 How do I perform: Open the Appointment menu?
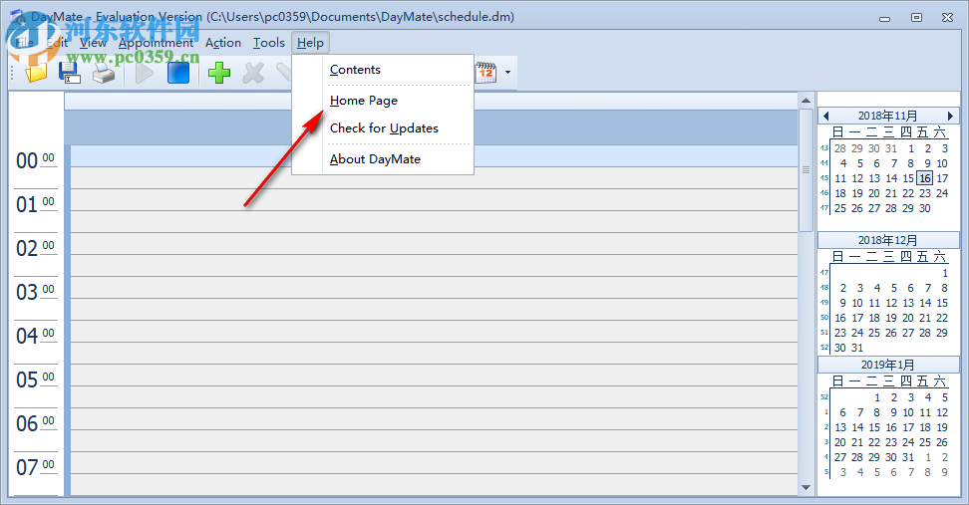click(157, 43)
